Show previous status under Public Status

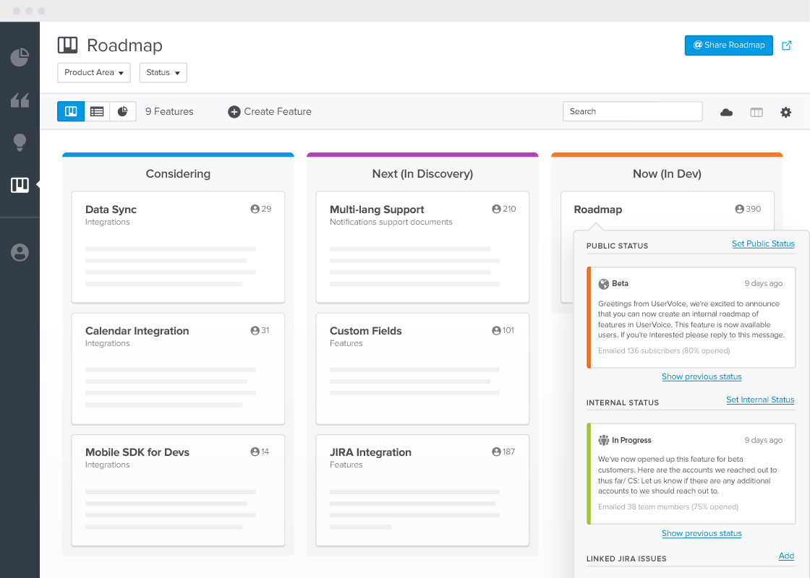coord(702,376)
